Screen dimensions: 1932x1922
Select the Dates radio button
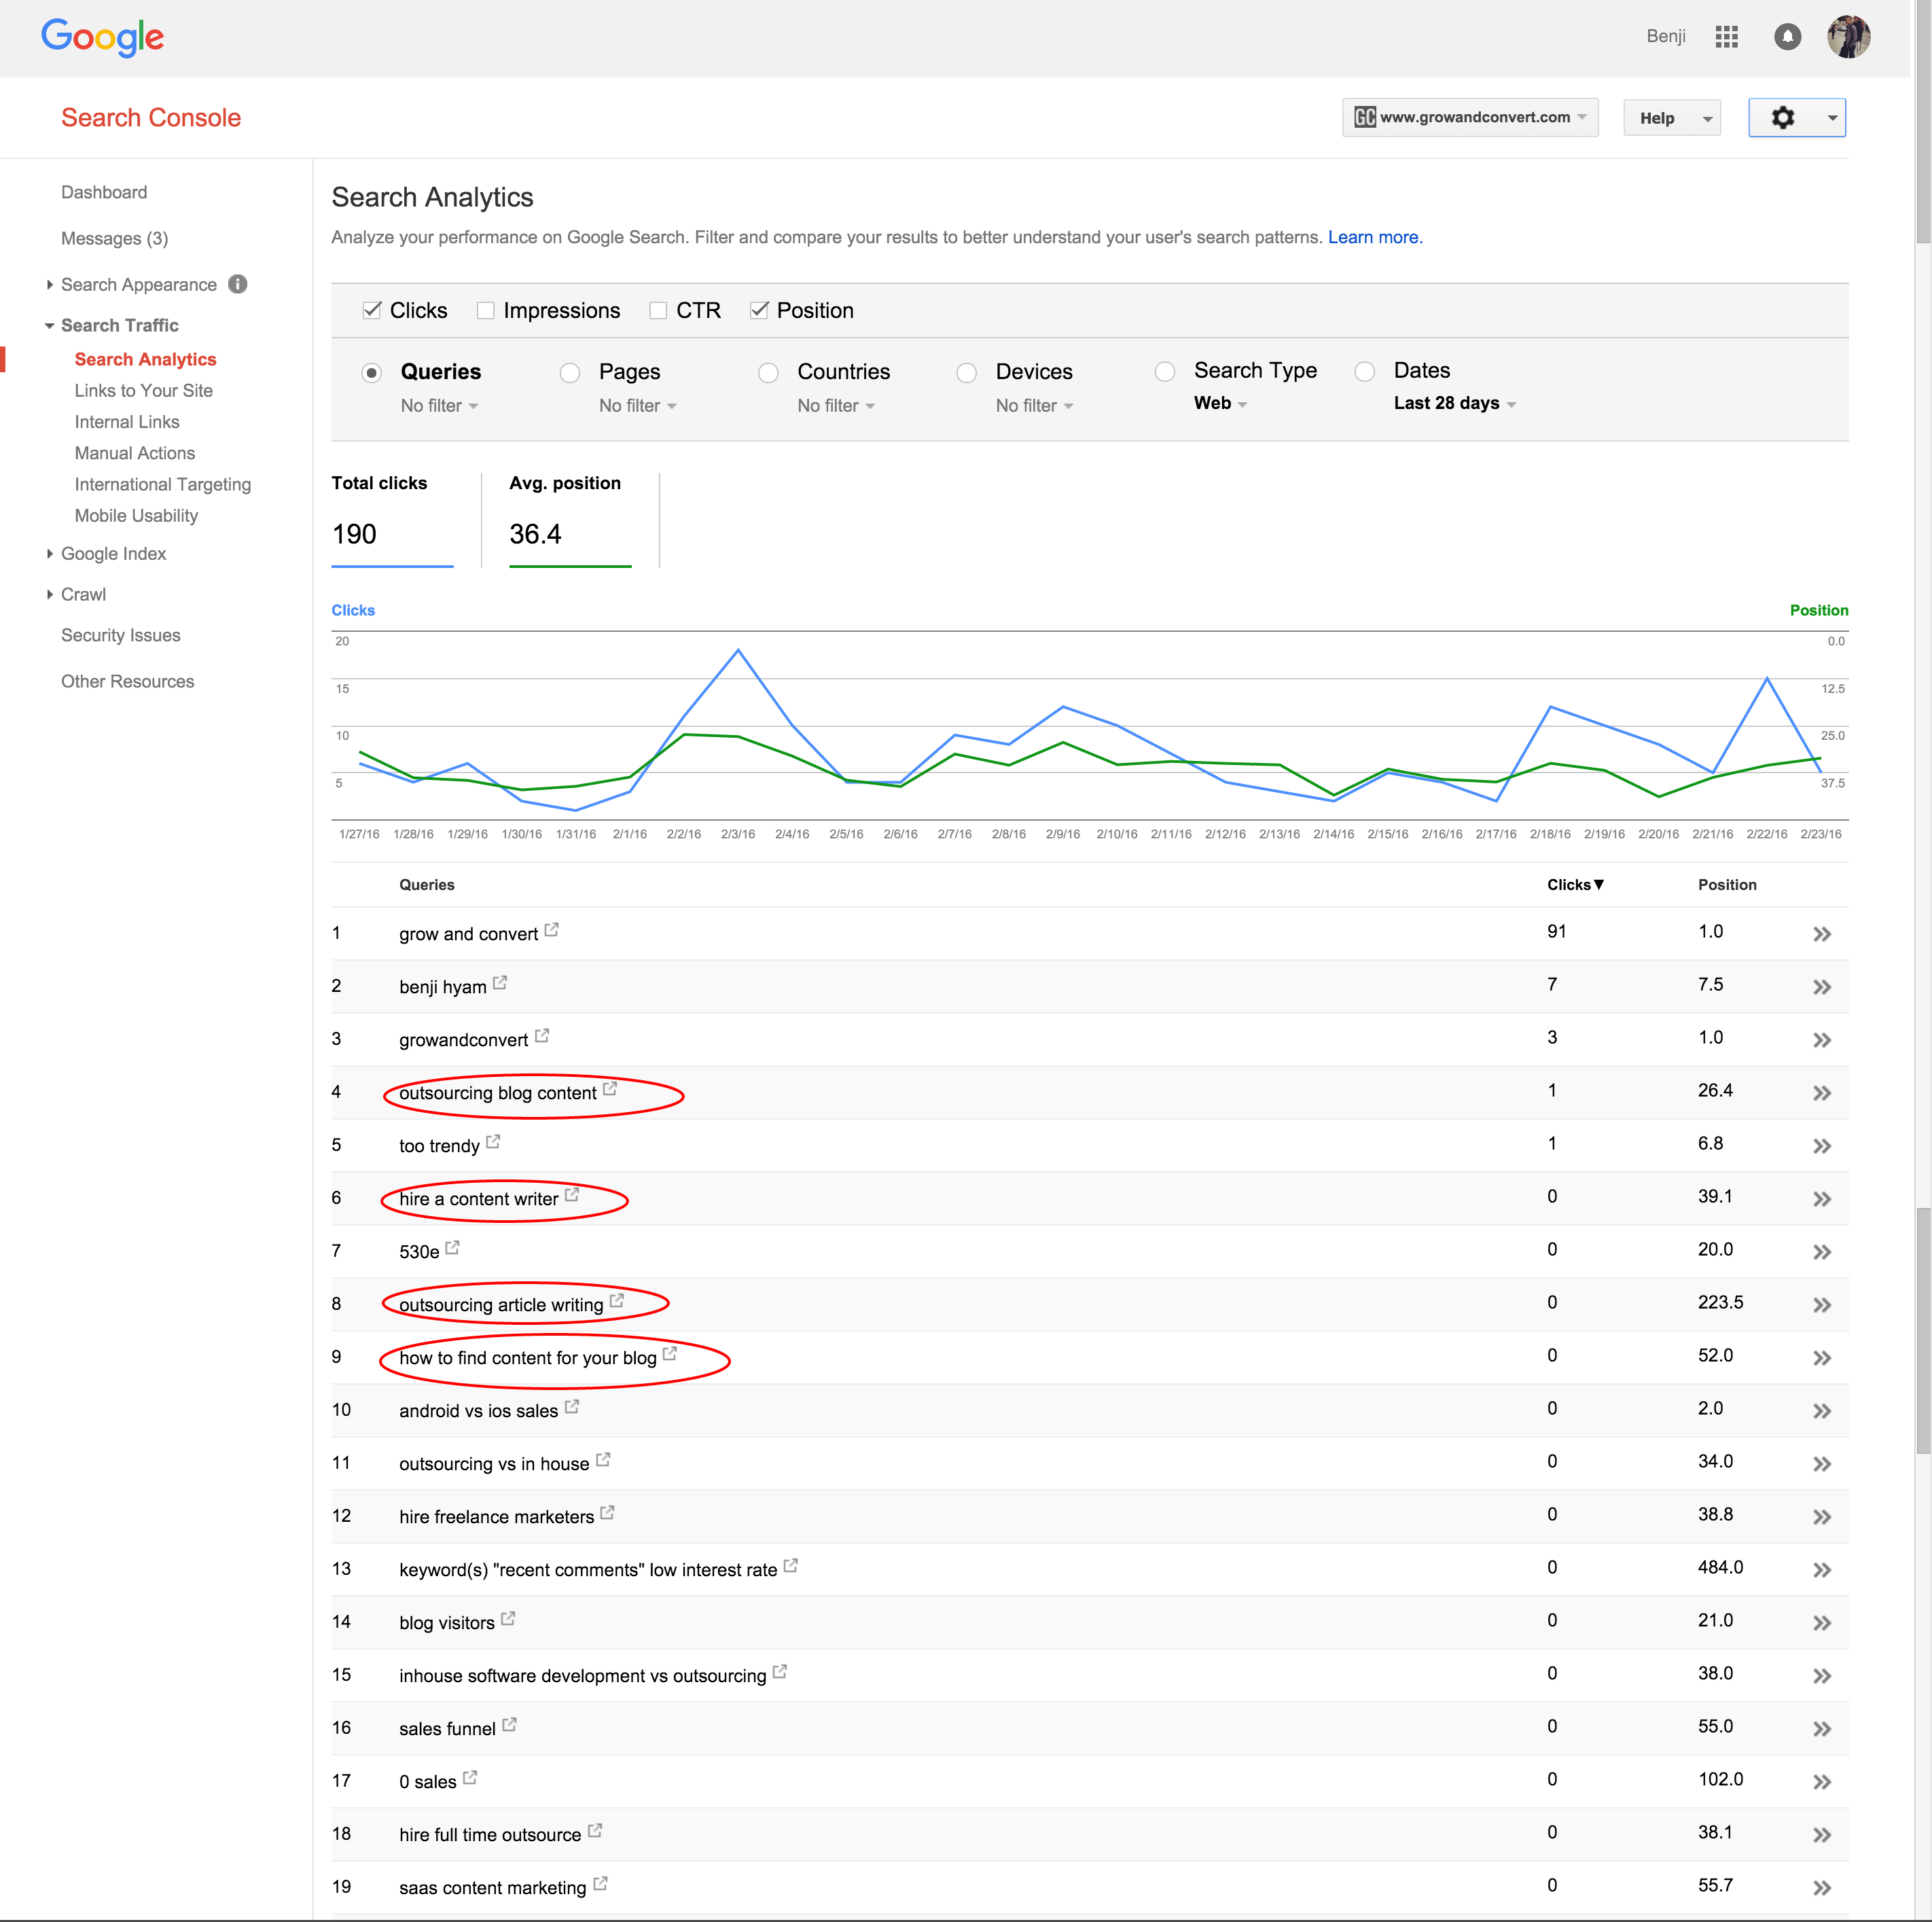point(1364,372)
